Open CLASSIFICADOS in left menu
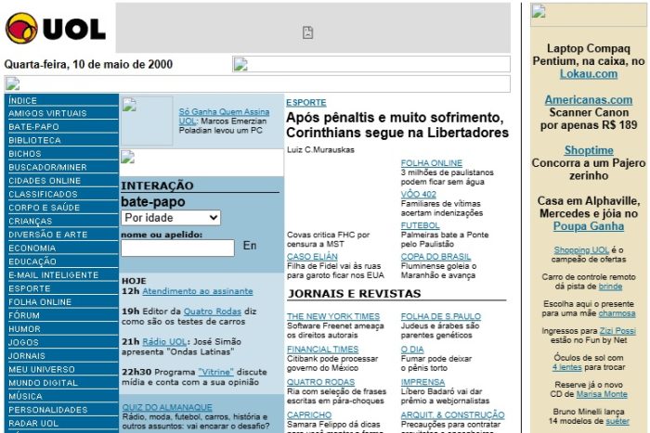This screenshot has height=433, width=650. pyautogui.click(x=43, y=194)
